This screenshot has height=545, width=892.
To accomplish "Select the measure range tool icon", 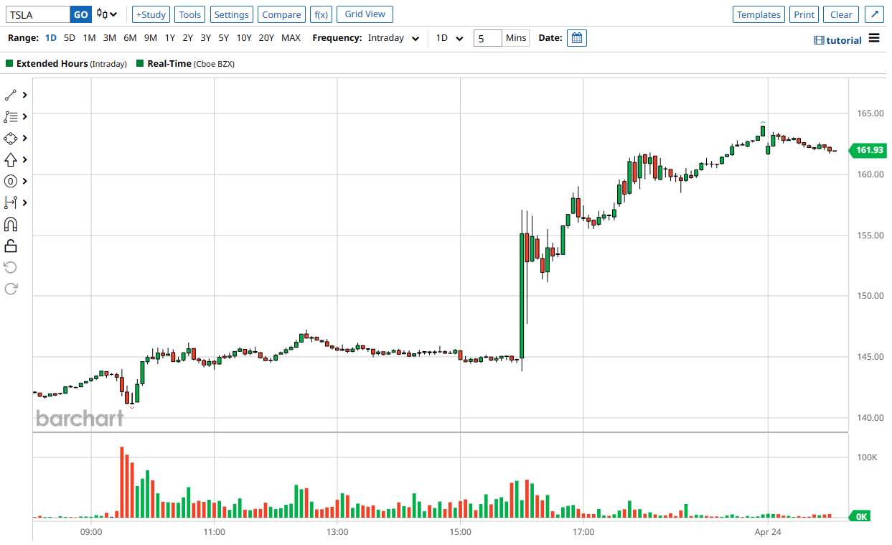I will point(10,202).
